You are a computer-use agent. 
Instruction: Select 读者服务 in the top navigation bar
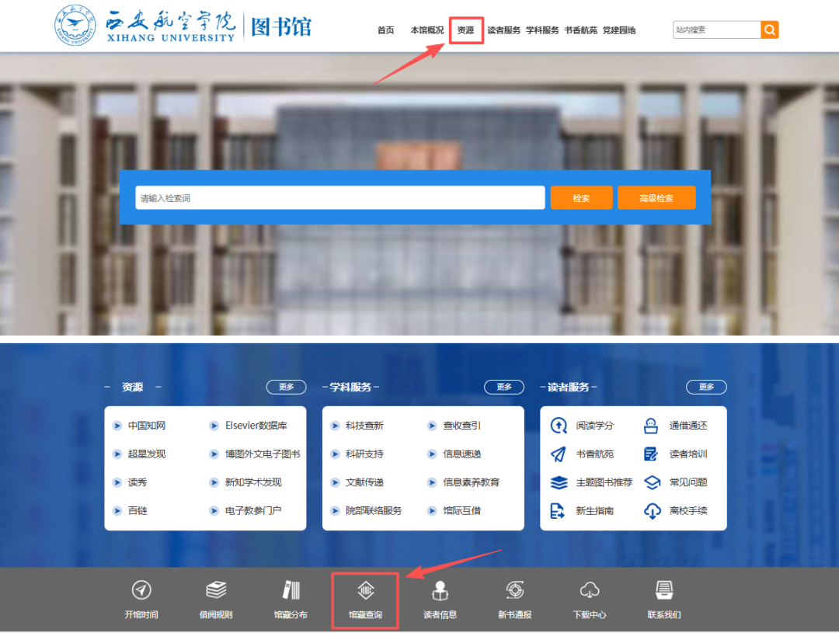pos(504,30)
